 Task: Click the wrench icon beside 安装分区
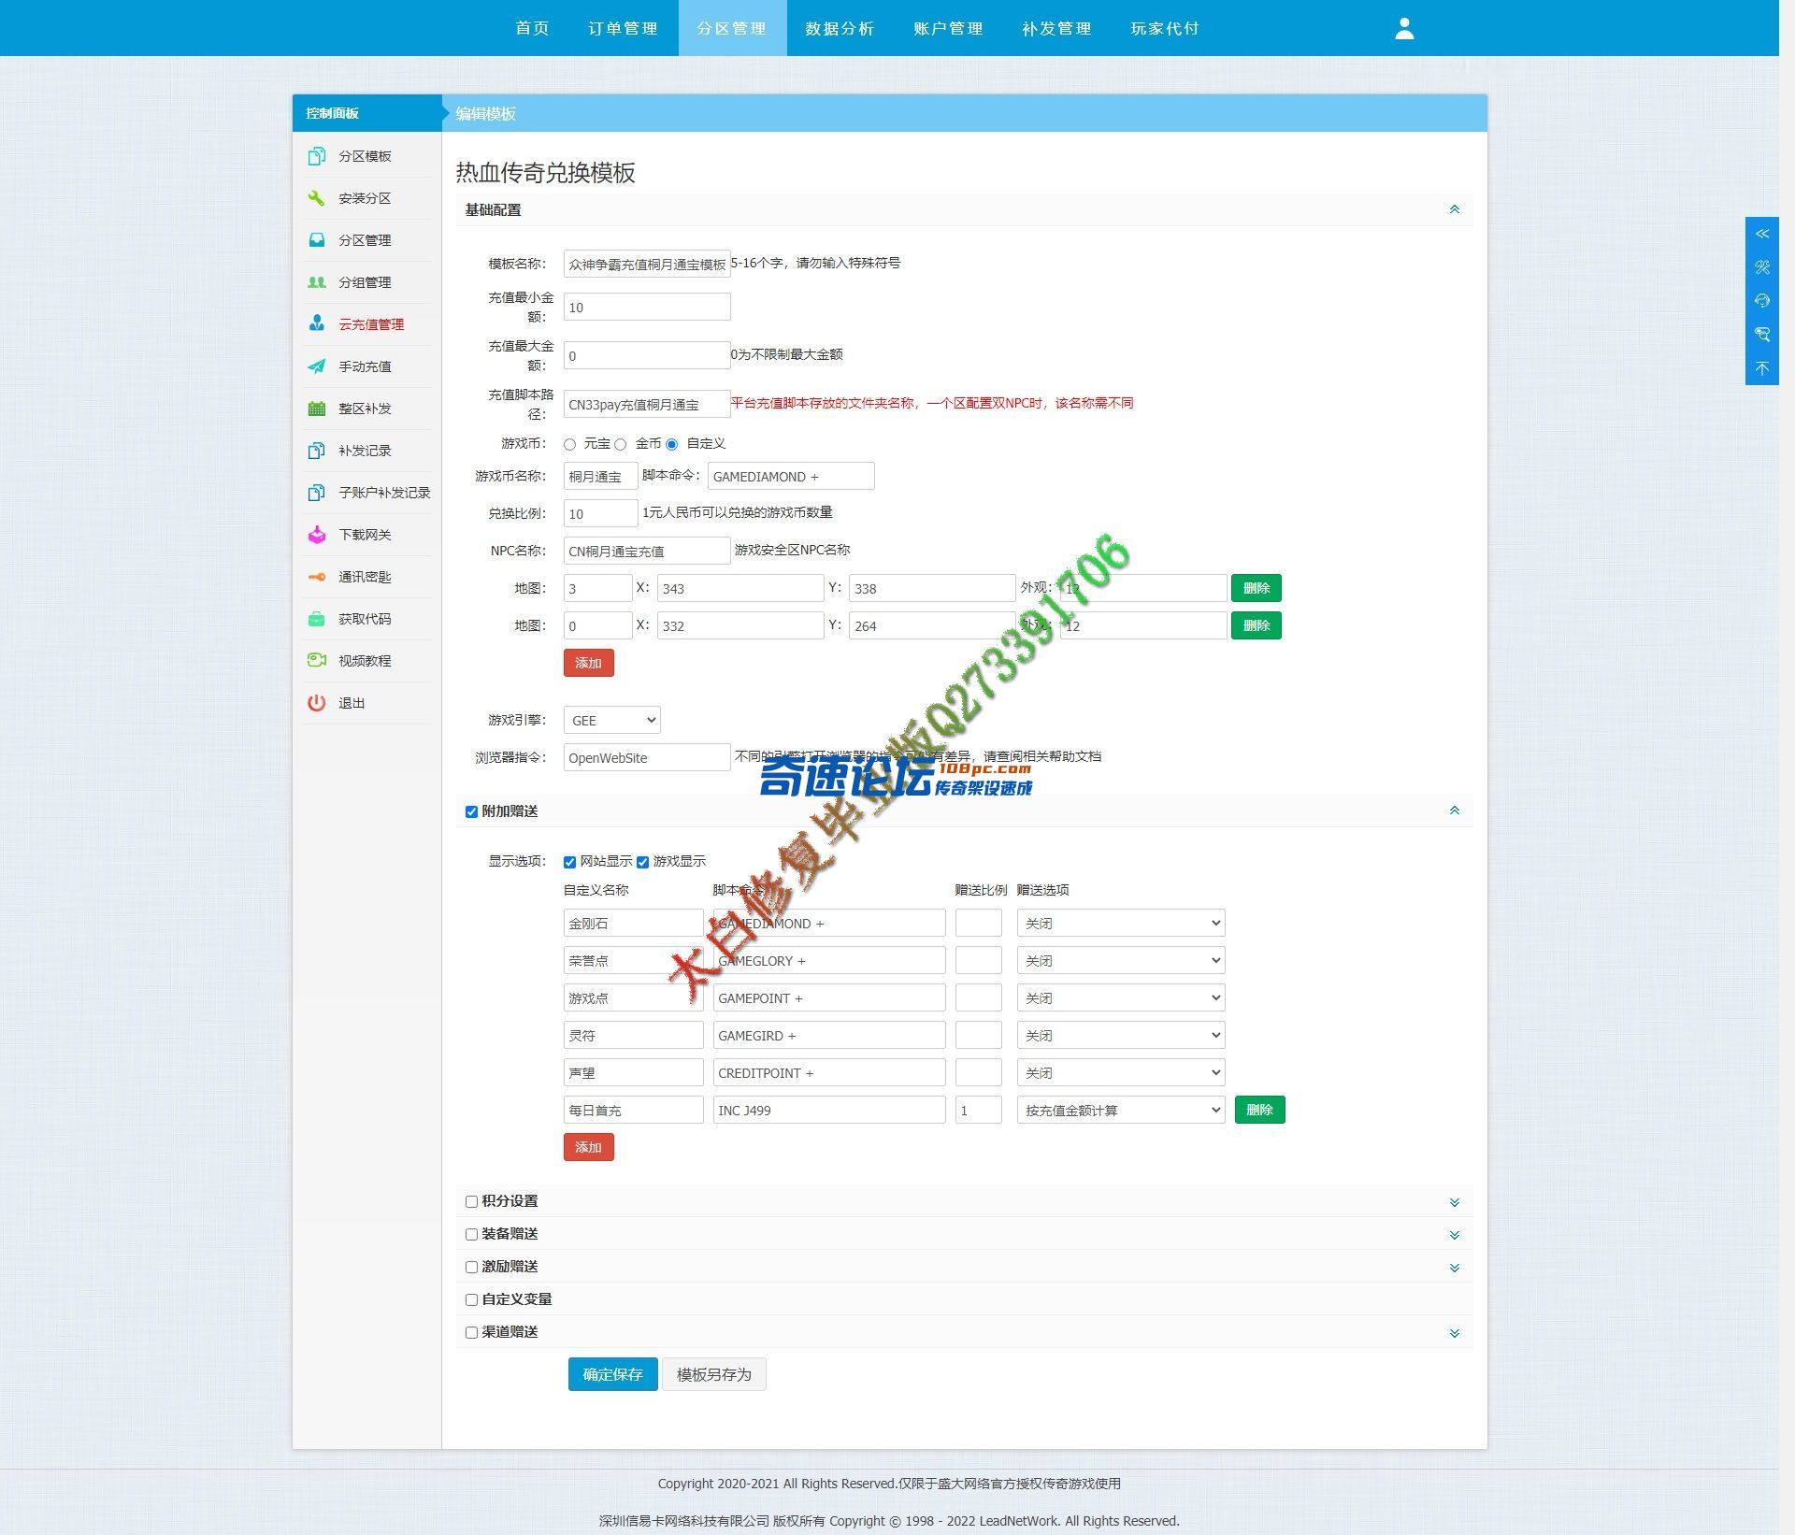coord(317,198)
